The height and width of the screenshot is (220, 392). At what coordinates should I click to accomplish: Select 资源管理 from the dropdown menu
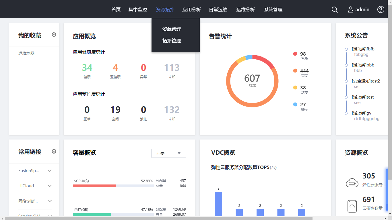(x=172, y=29)
